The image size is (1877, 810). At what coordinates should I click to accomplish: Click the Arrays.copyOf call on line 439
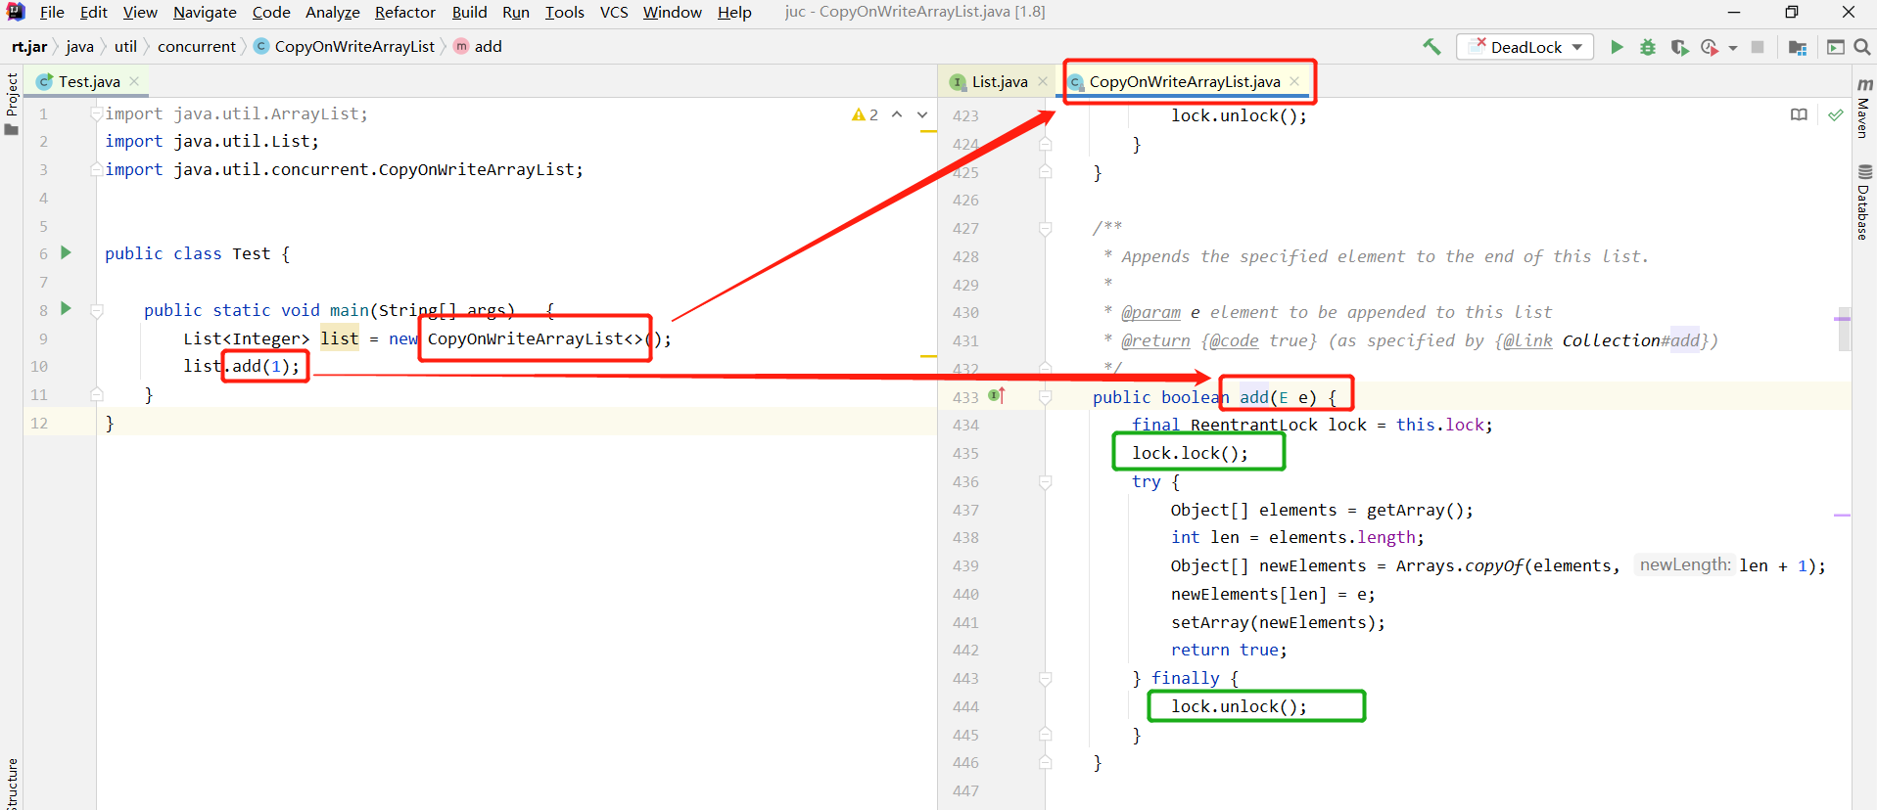(x=1459, y=565)
